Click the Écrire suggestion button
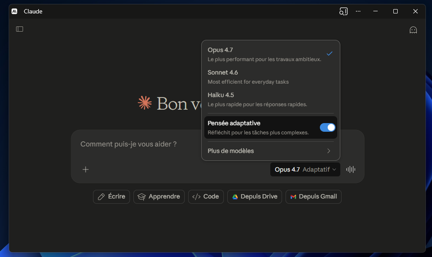The height and width of the screenshot is (257, 432). pos(111,197)
